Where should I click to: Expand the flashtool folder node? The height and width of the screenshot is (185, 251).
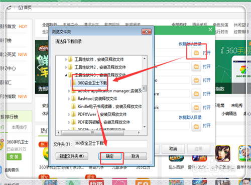coord(69,99)
